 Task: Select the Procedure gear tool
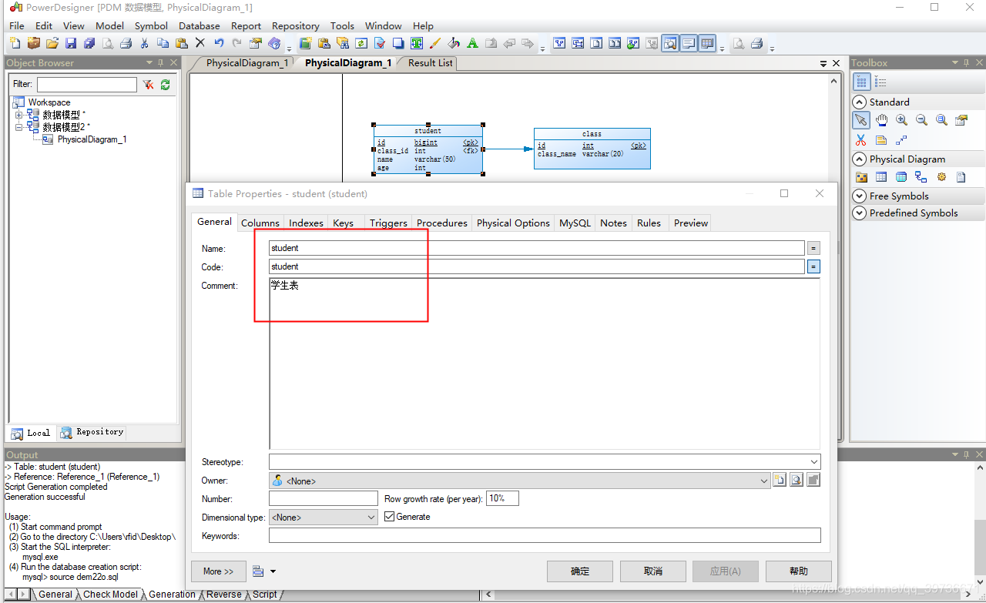click(x=941, y=177)
